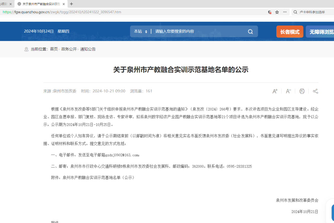
Task: Click the shield security icon in address bar
Action: pyautogui.click(x=270, y=12)
